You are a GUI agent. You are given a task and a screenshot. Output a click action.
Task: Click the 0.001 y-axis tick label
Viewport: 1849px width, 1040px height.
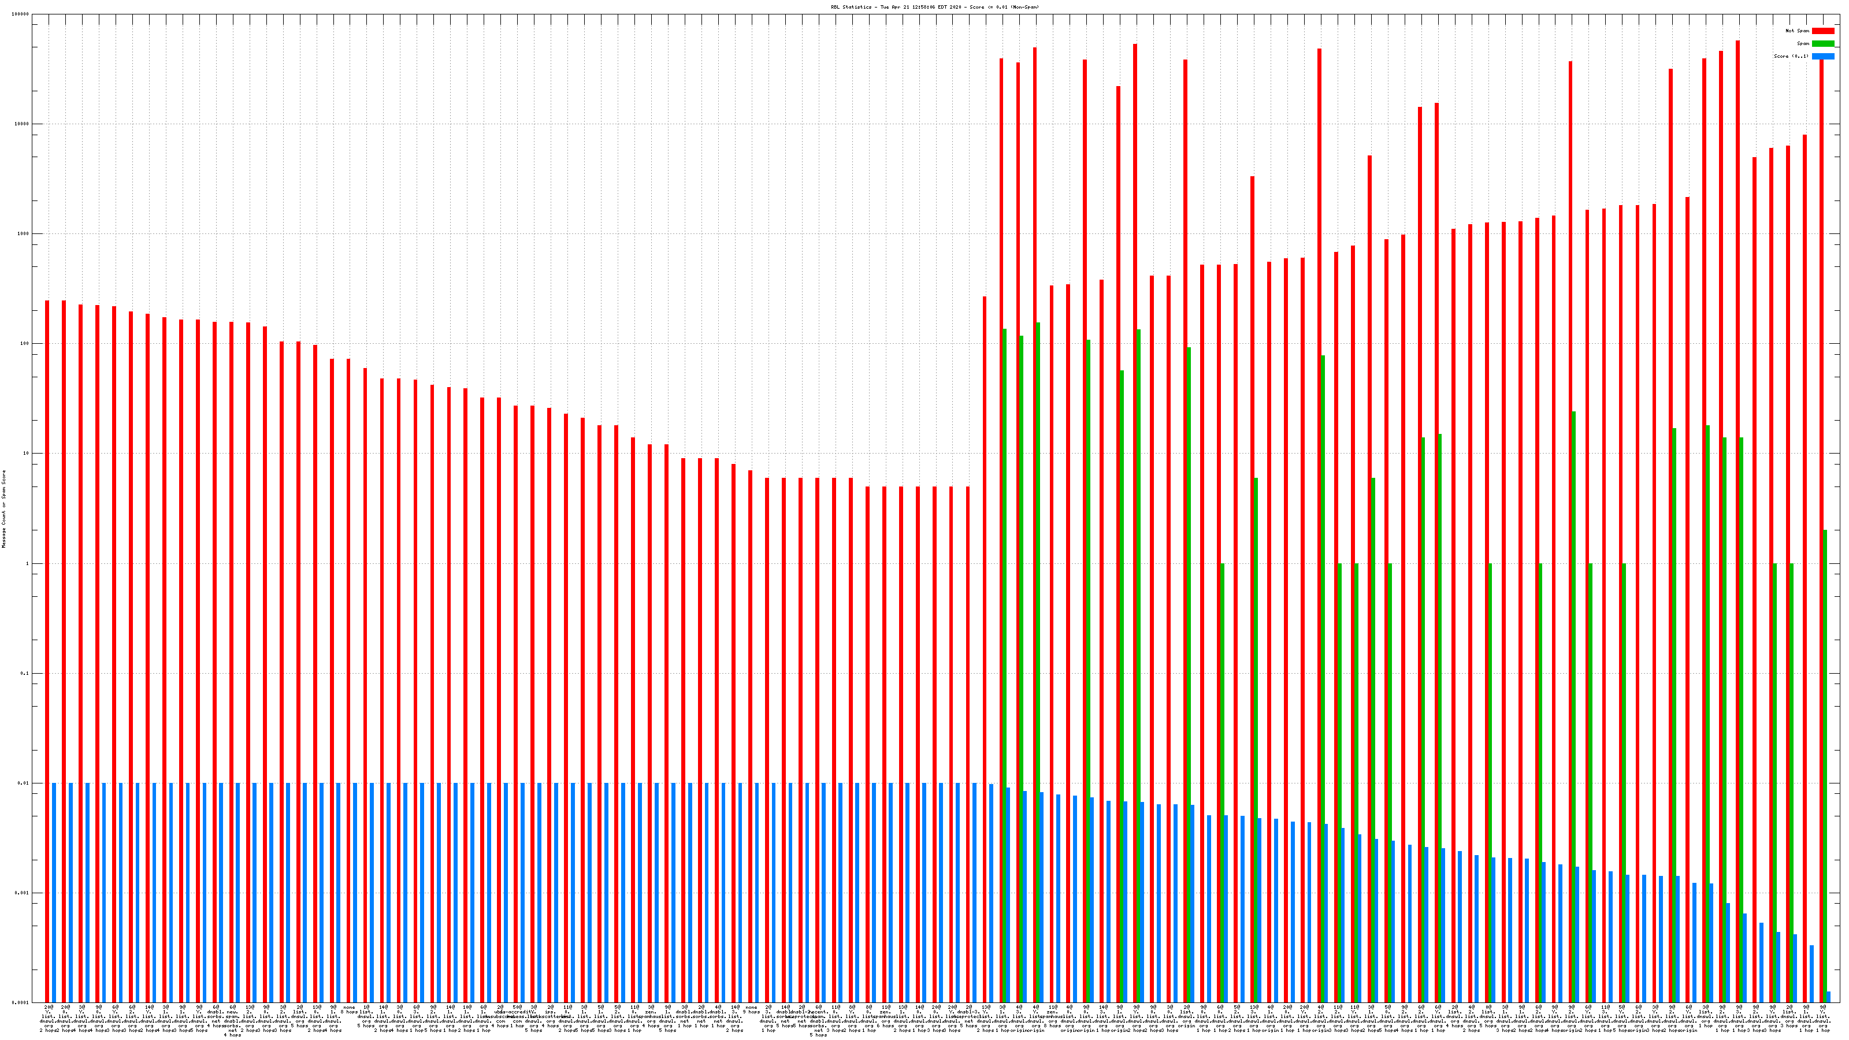23,894
